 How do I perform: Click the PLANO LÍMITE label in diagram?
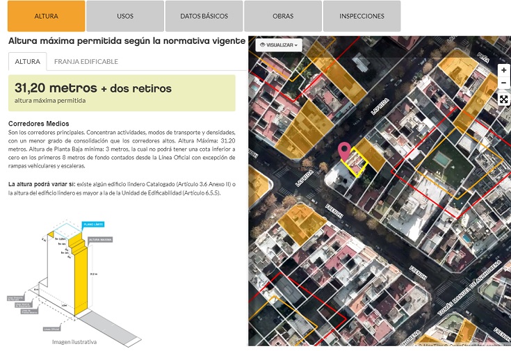pos(93,225)
